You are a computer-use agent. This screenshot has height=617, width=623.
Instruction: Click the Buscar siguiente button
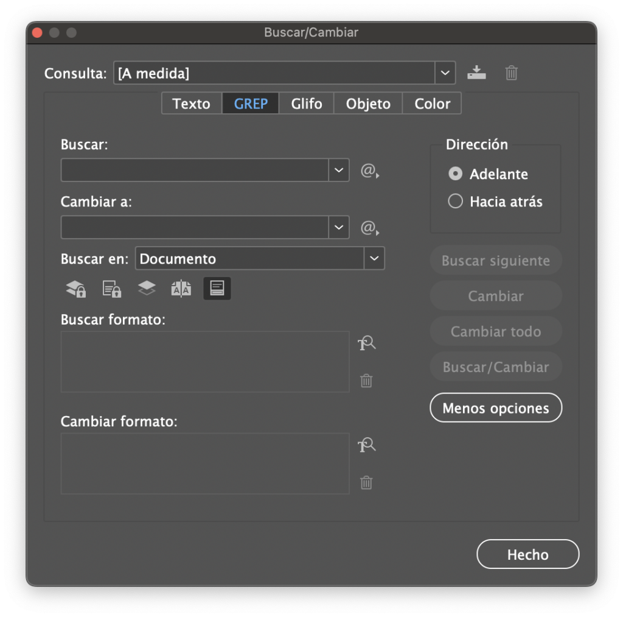496,261
